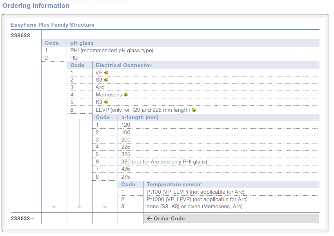The image size is (334, 236).
Task: Select the '275' a-length value
Action: coord(126,177)
